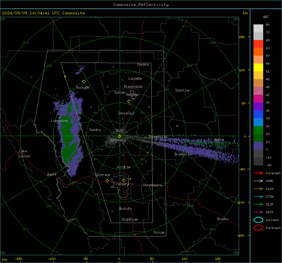This screenshot has height=263, width=282.
Task: Click the Blackfalds label on map
Action: point(133,87)
